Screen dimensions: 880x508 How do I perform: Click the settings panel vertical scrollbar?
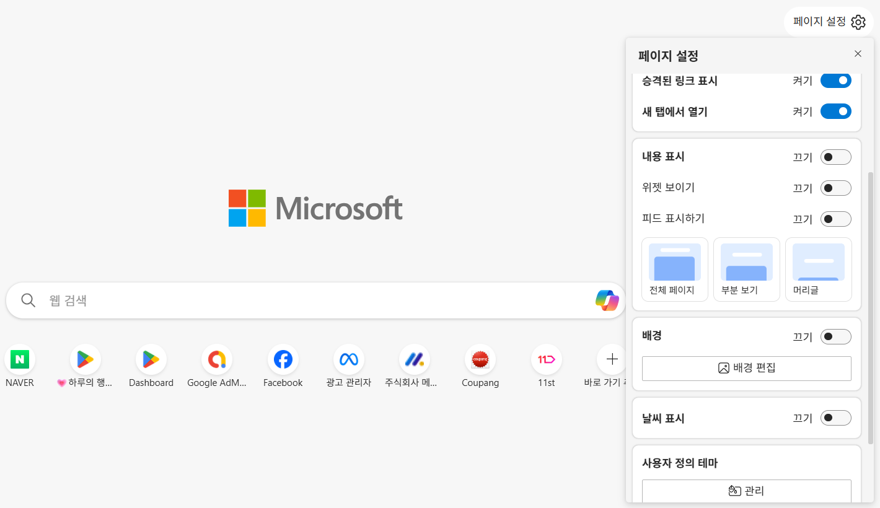[871, 308]
